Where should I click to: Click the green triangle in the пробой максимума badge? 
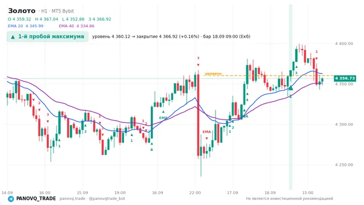(x=13, y=37)
